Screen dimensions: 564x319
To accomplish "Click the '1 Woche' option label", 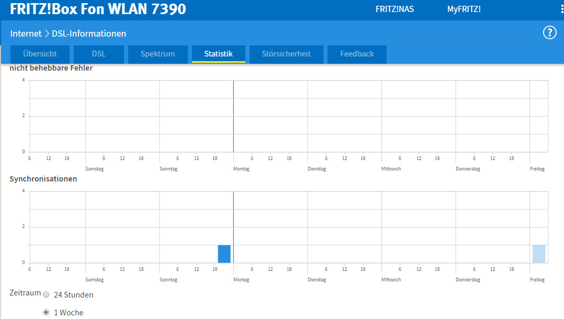I will pyautogui.click(x=69, y=312).
